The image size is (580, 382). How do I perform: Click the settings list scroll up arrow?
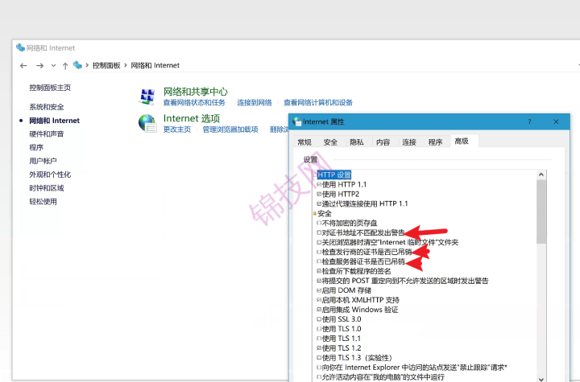click(x=541, y=175)
